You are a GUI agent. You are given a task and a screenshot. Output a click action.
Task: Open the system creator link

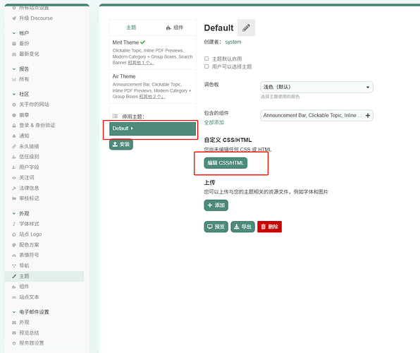tap(233, 42)
